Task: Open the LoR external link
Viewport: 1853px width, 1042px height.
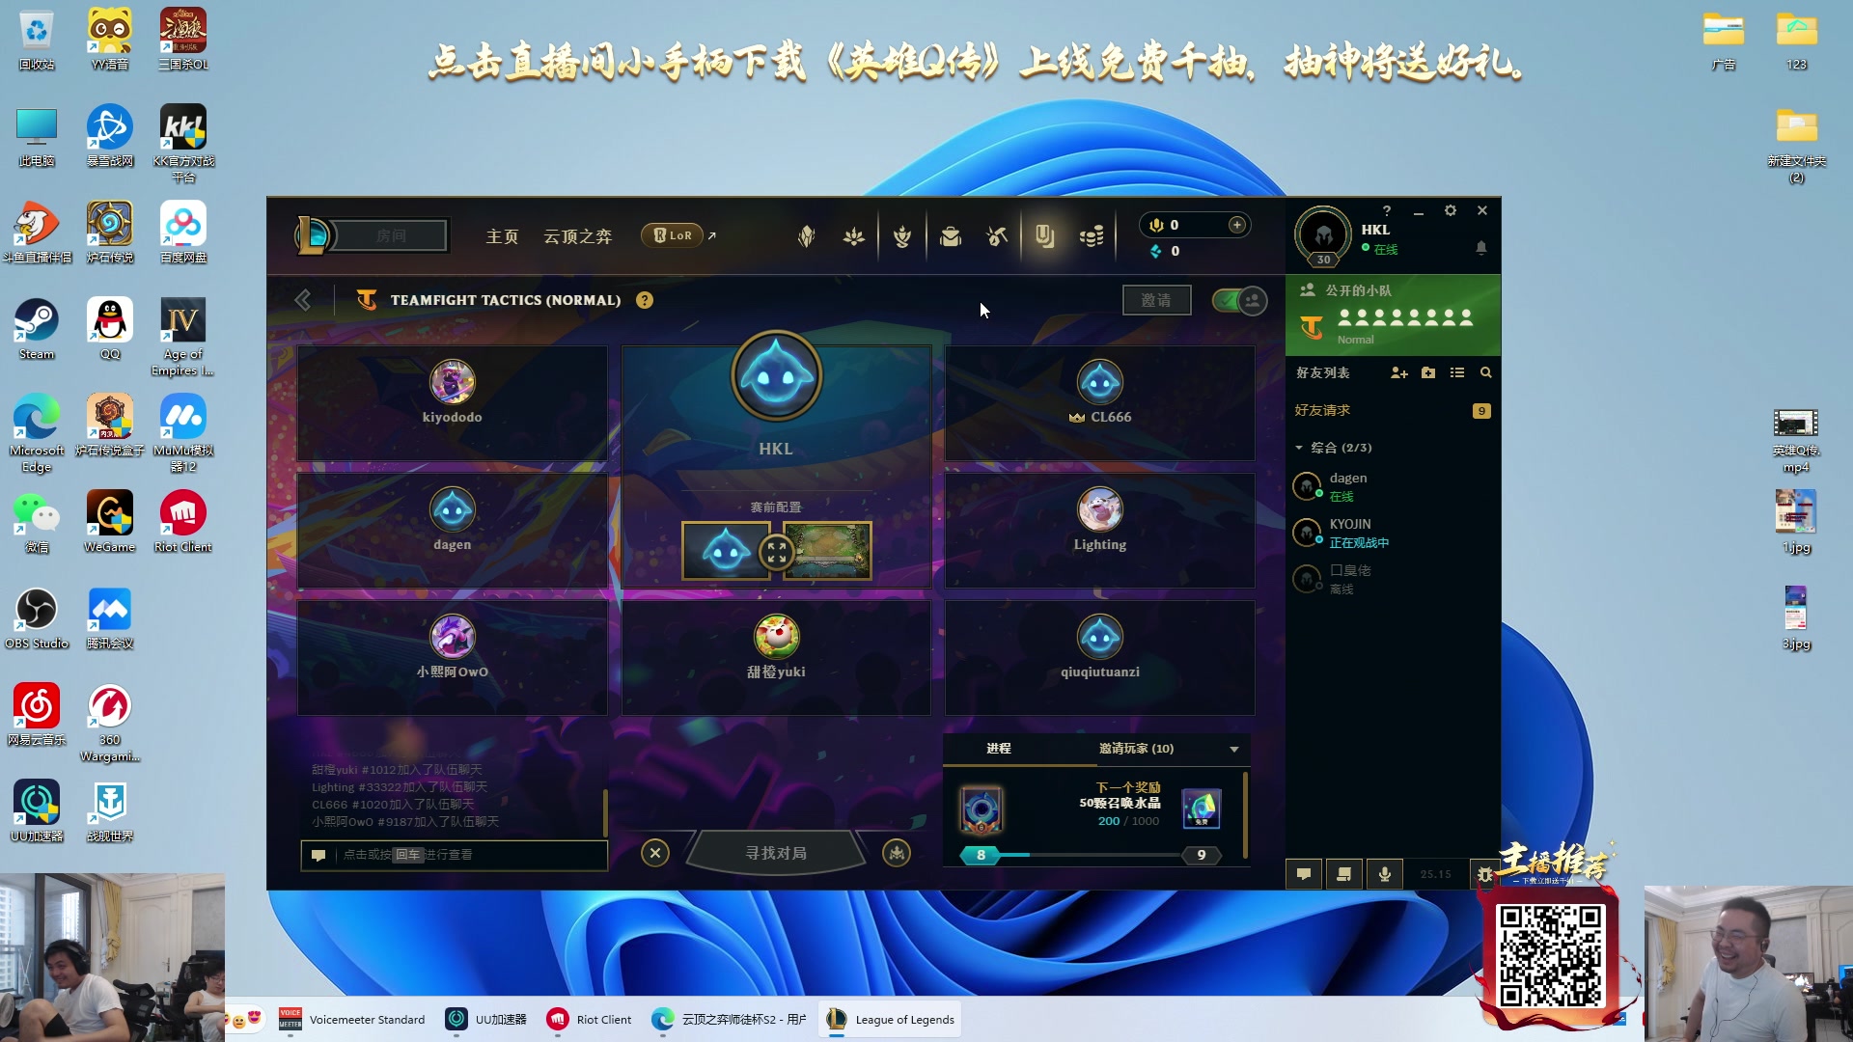Action: point(679,235)
